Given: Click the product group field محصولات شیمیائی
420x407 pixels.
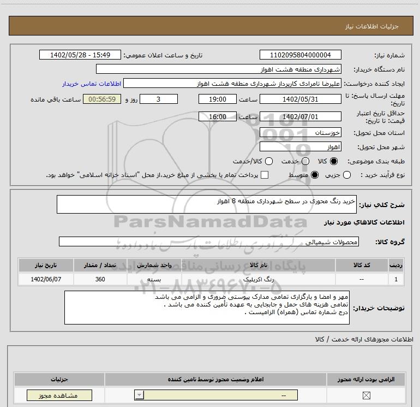Looking at the screenshot, I should tap(209, 241).
